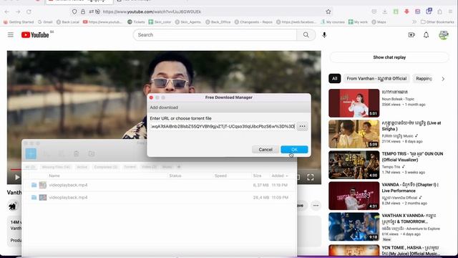Click the trash delete icon in FDM toolbar
This screenshot has height=258, width=458.
[x=77, y=153]
